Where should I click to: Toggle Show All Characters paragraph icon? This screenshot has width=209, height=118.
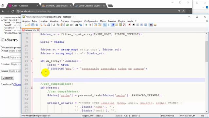pos(108,25)
